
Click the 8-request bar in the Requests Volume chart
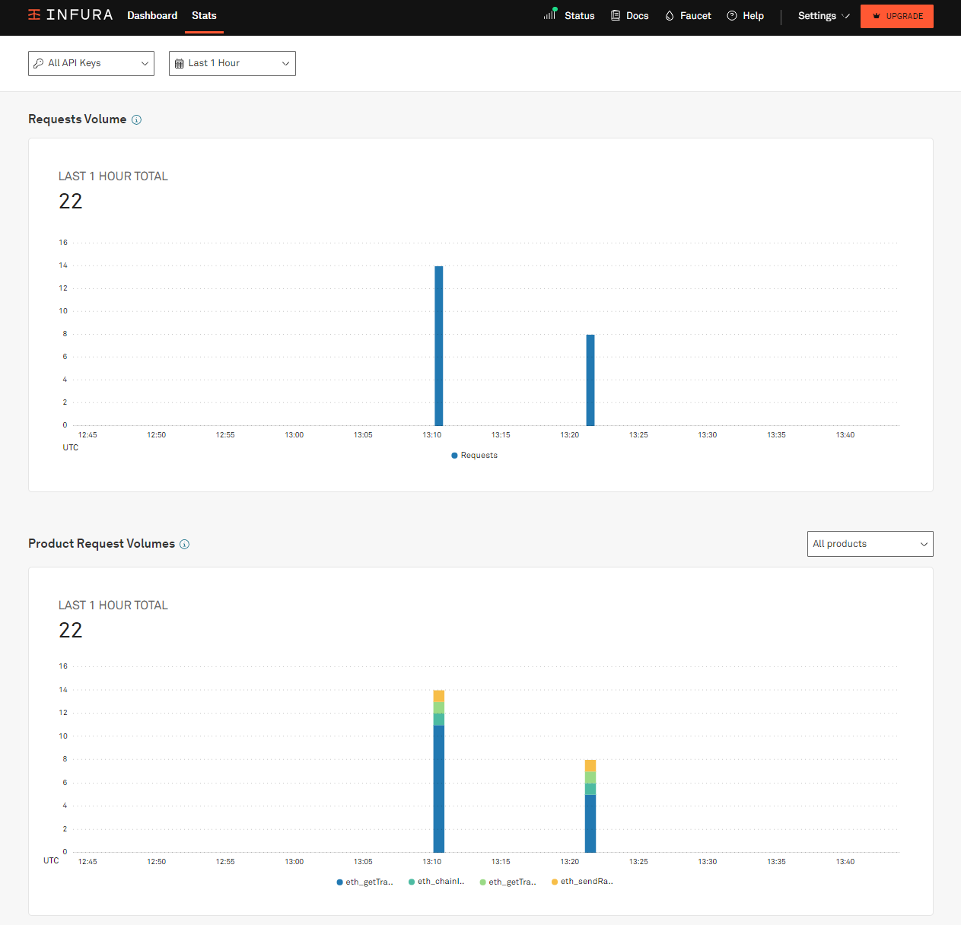pyautogui.click(x=590, y=380)
